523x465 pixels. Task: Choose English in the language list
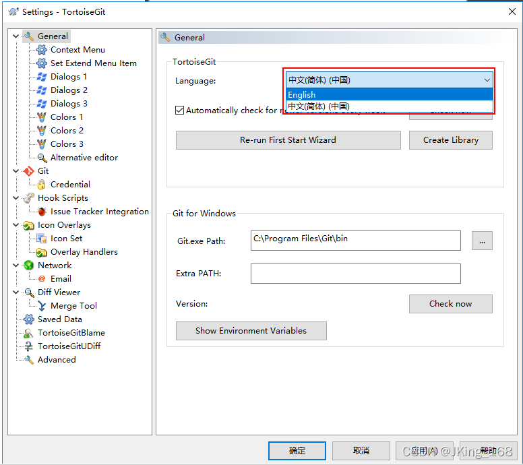click(390, 94)
